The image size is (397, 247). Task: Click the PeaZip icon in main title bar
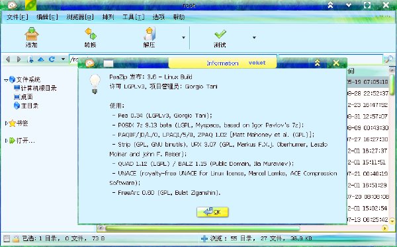click(12, 5)
